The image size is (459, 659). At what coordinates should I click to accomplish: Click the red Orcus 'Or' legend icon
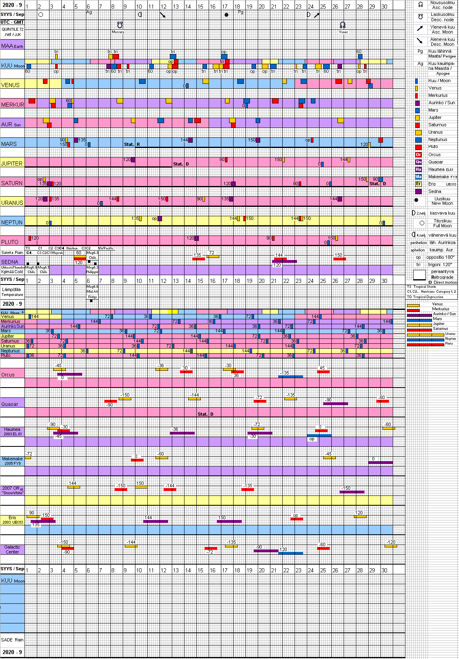click(418, 155)
